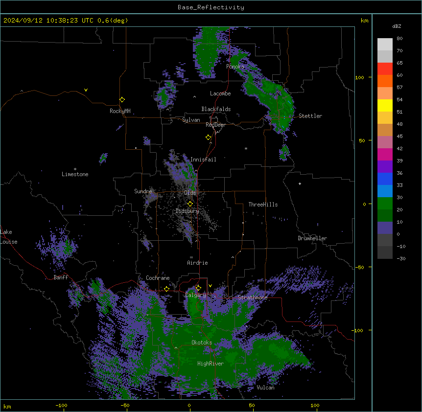The height and width of the screenshot is (412, 422).
Task: Click the white asterisk above Limestone
Action: pyautogui.click(x=75, y=169)
